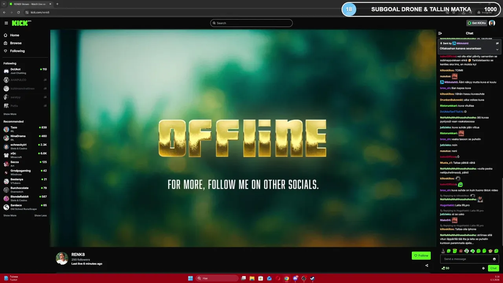Expand Show More under Following list
Screen dimensions: 503x283
click(10, 114)
